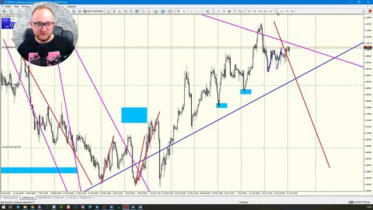373x210 pixels.
Task: Expand the Templates dropdown arrow
Action: coord(173,11)
